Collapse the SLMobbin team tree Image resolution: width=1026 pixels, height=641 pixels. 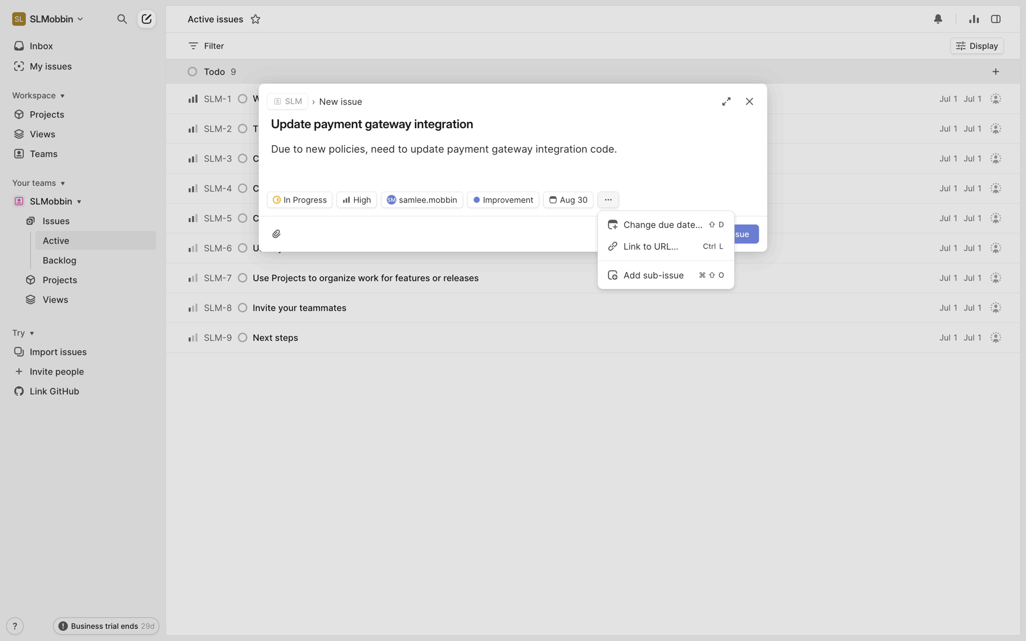click(79, 202)
